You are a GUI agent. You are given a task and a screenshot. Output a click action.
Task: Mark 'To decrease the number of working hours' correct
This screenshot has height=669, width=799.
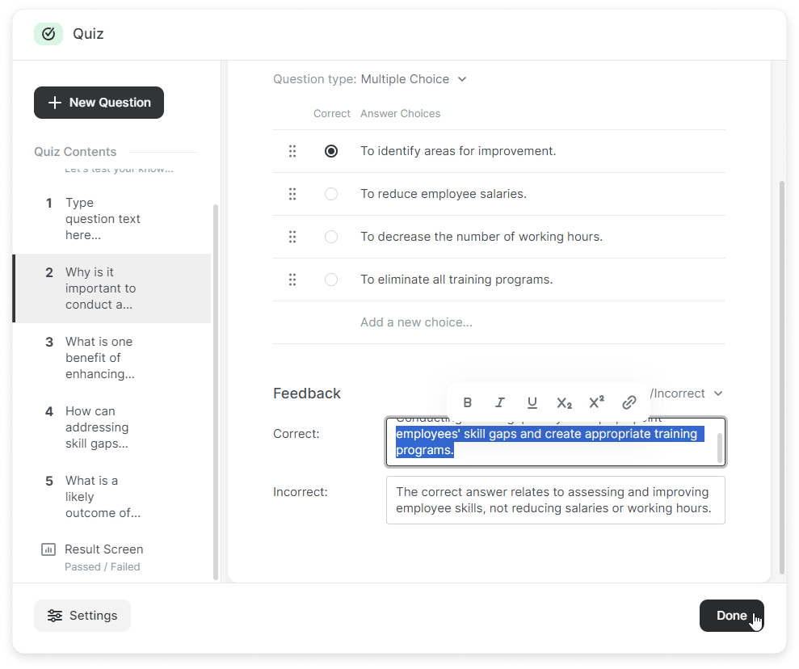tap(331, 237)
